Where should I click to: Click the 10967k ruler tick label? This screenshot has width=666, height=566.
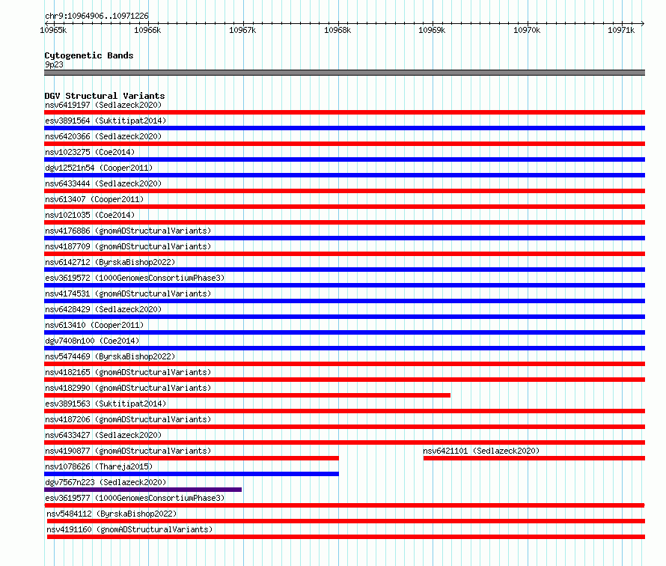(x=242, y=30)
